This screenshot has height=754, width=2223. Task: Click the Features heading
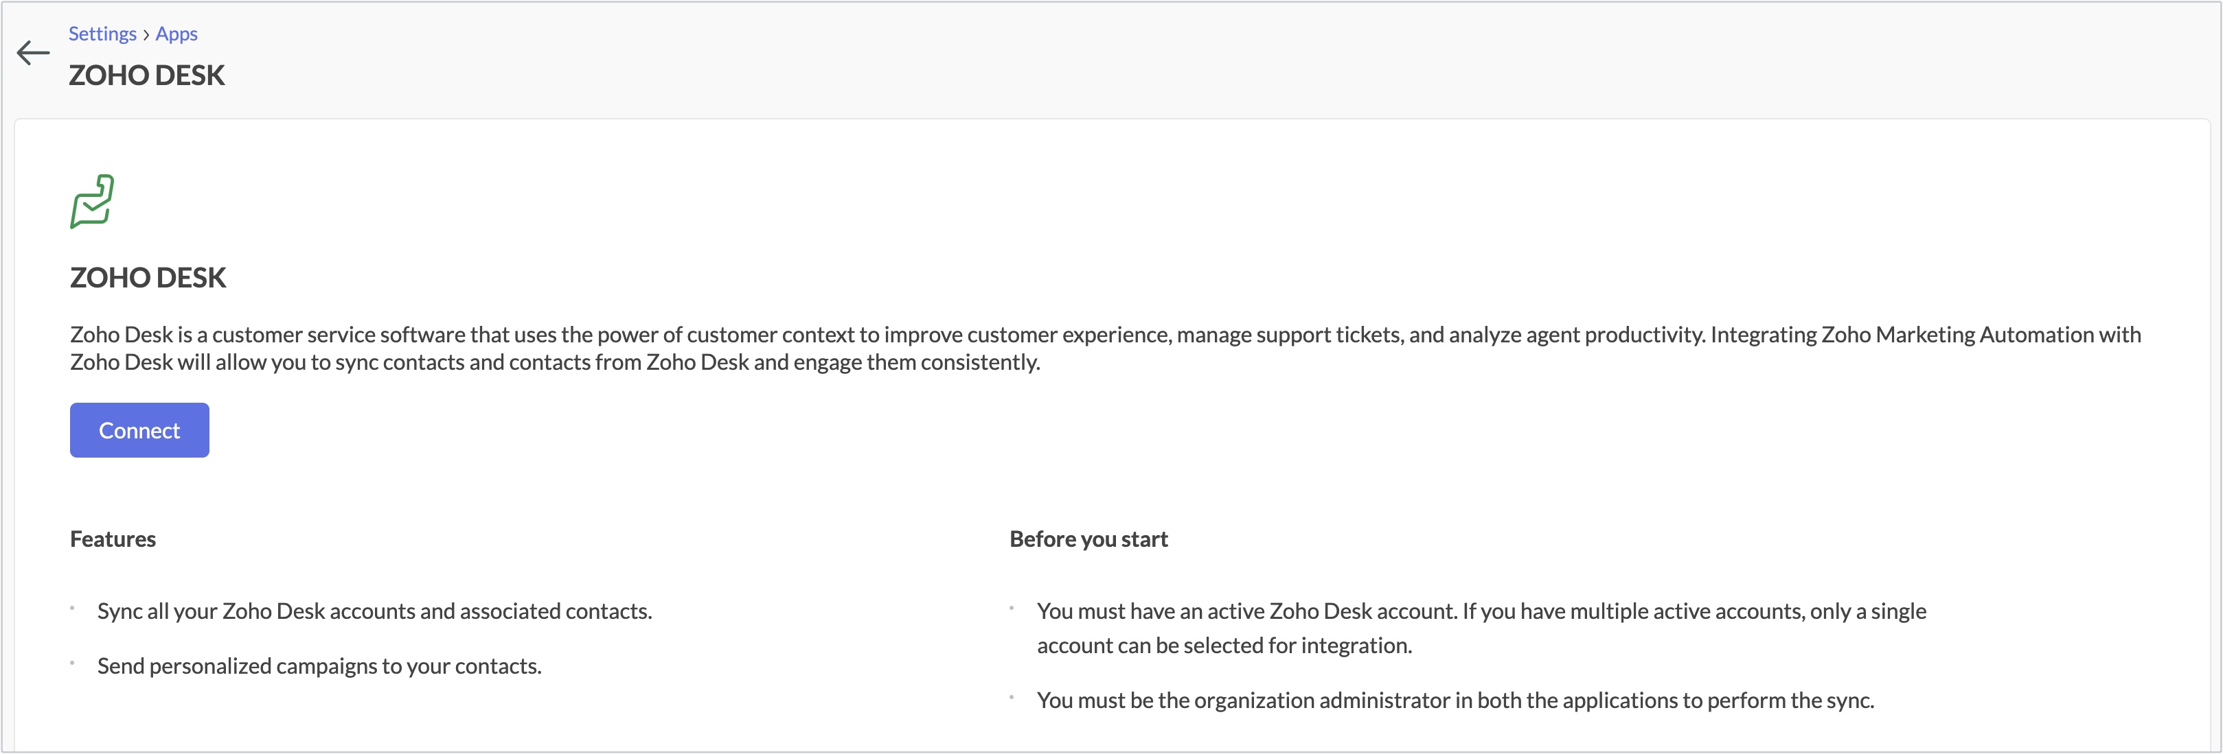coord(113,539)
